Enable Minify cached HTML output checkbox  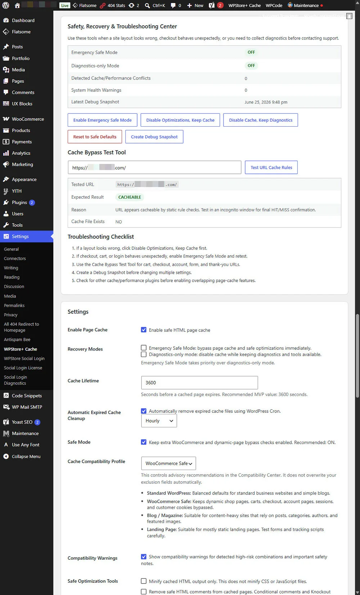[x=144, y=581]
